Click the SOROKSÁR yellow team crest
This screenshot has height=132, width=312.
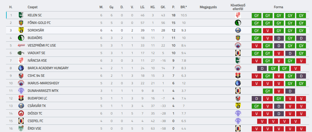tap(21, 30)
